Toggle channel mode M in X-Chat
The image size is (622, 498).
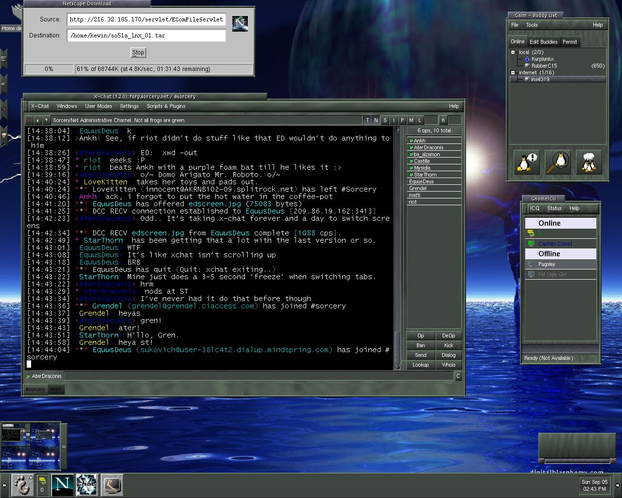pyautogui.click(x=411, y=120)
